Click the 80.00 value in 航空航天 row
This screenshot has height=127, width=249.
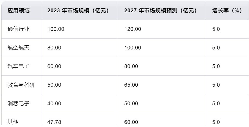tap(54, 48)
